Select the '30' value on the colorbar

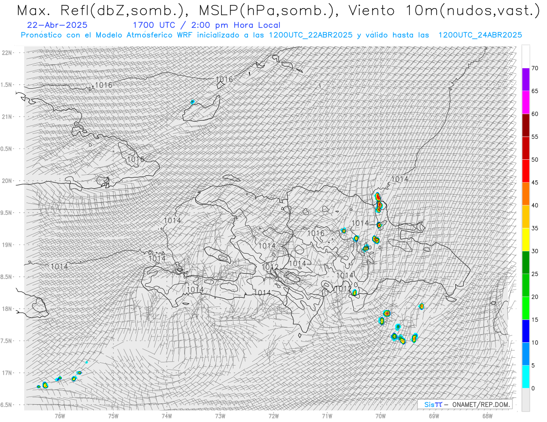[x=535, y=251]
